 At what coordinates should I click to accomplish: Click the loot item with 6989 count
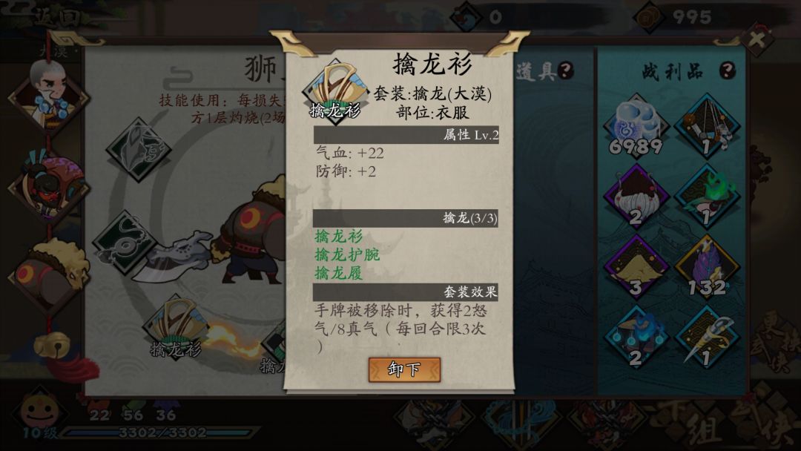[636, 126]
